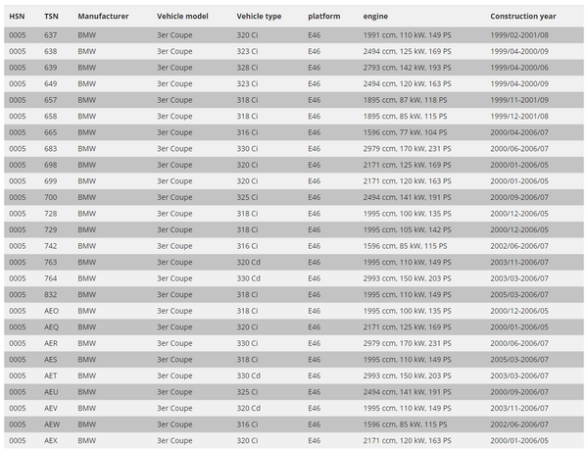Image resolution: width=588 pixels, height=450 pixels.
Task: Click TSN value AET
Action: click(52, 375)
